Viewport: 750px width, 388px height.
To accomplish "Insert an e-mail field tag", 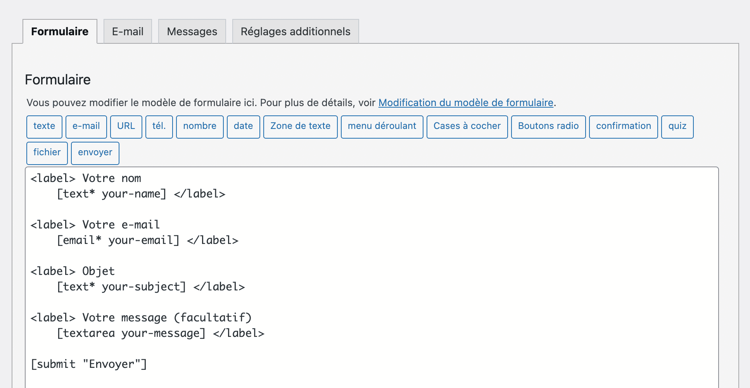I will [86, 127].
